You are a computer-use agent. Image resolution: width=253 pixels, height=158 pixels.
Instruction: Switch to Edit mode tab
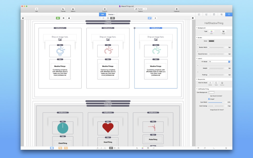[102, 14]
